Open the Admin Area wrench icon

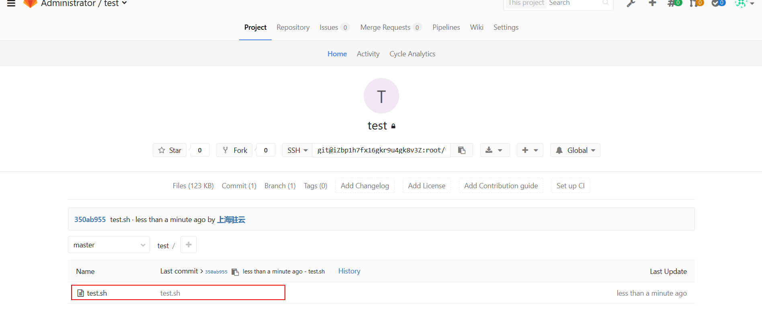[x=631, y=3]
